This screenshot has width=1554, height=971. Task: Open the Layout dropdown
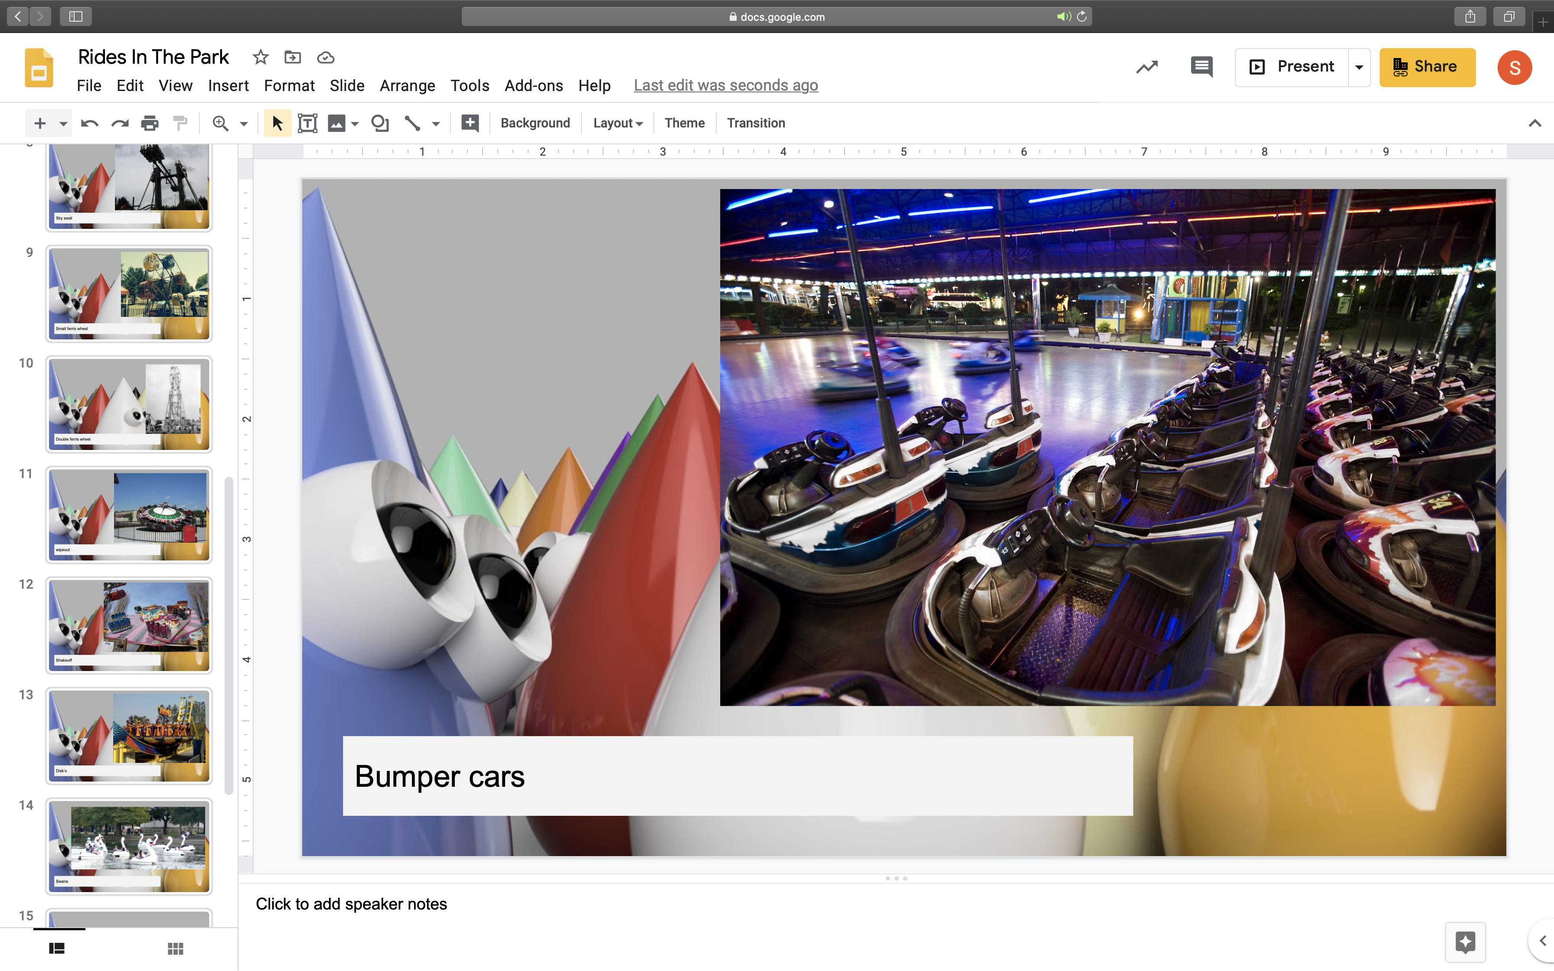tap(618, 123)
